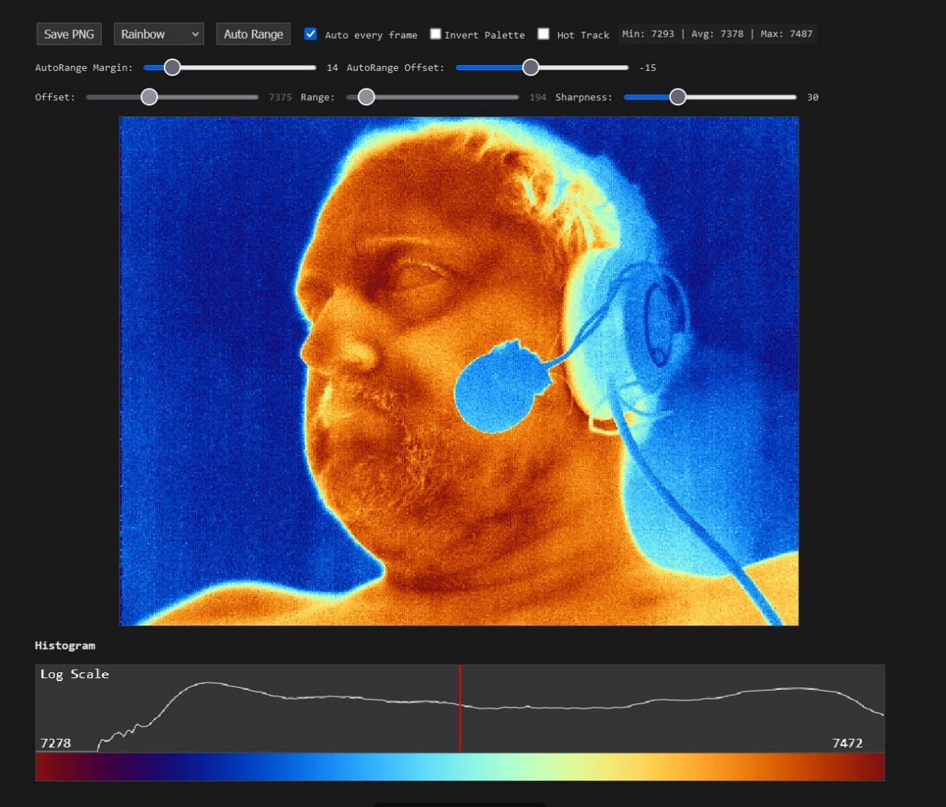Click the histogram minimum value 7278
Image resolution: width=946 pixels, height=807 pixels.
pos(56,743)
